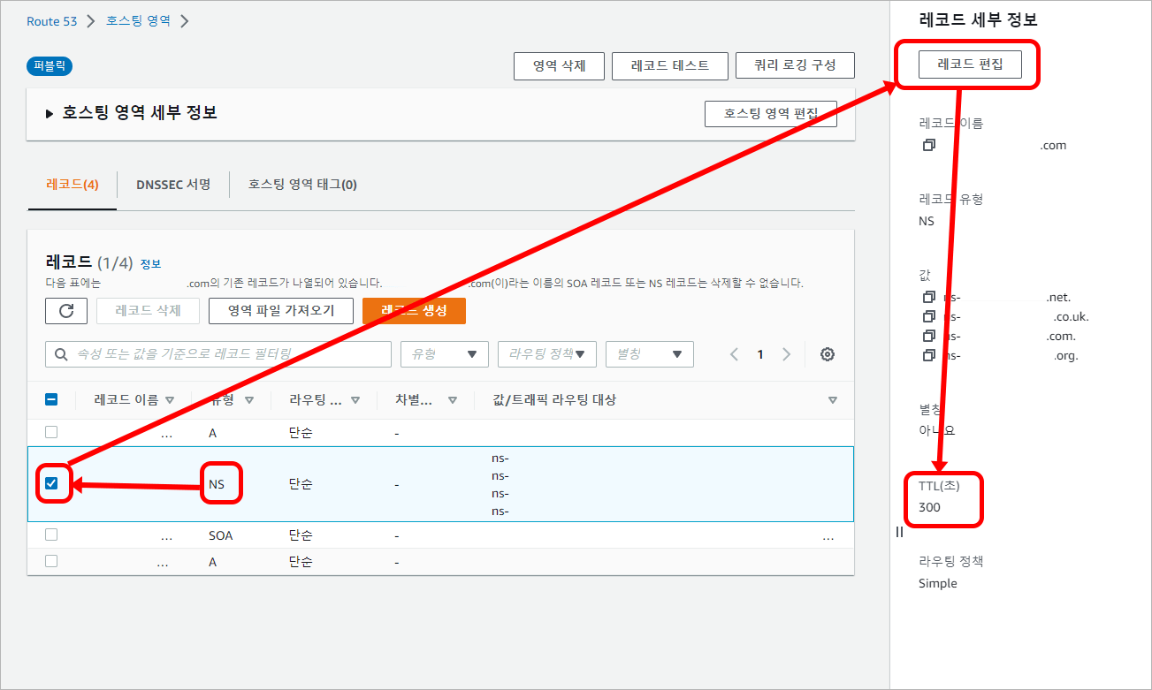Select the first A record checkbox
This screenshot has height=690, width=1152.
click(51, 432)
